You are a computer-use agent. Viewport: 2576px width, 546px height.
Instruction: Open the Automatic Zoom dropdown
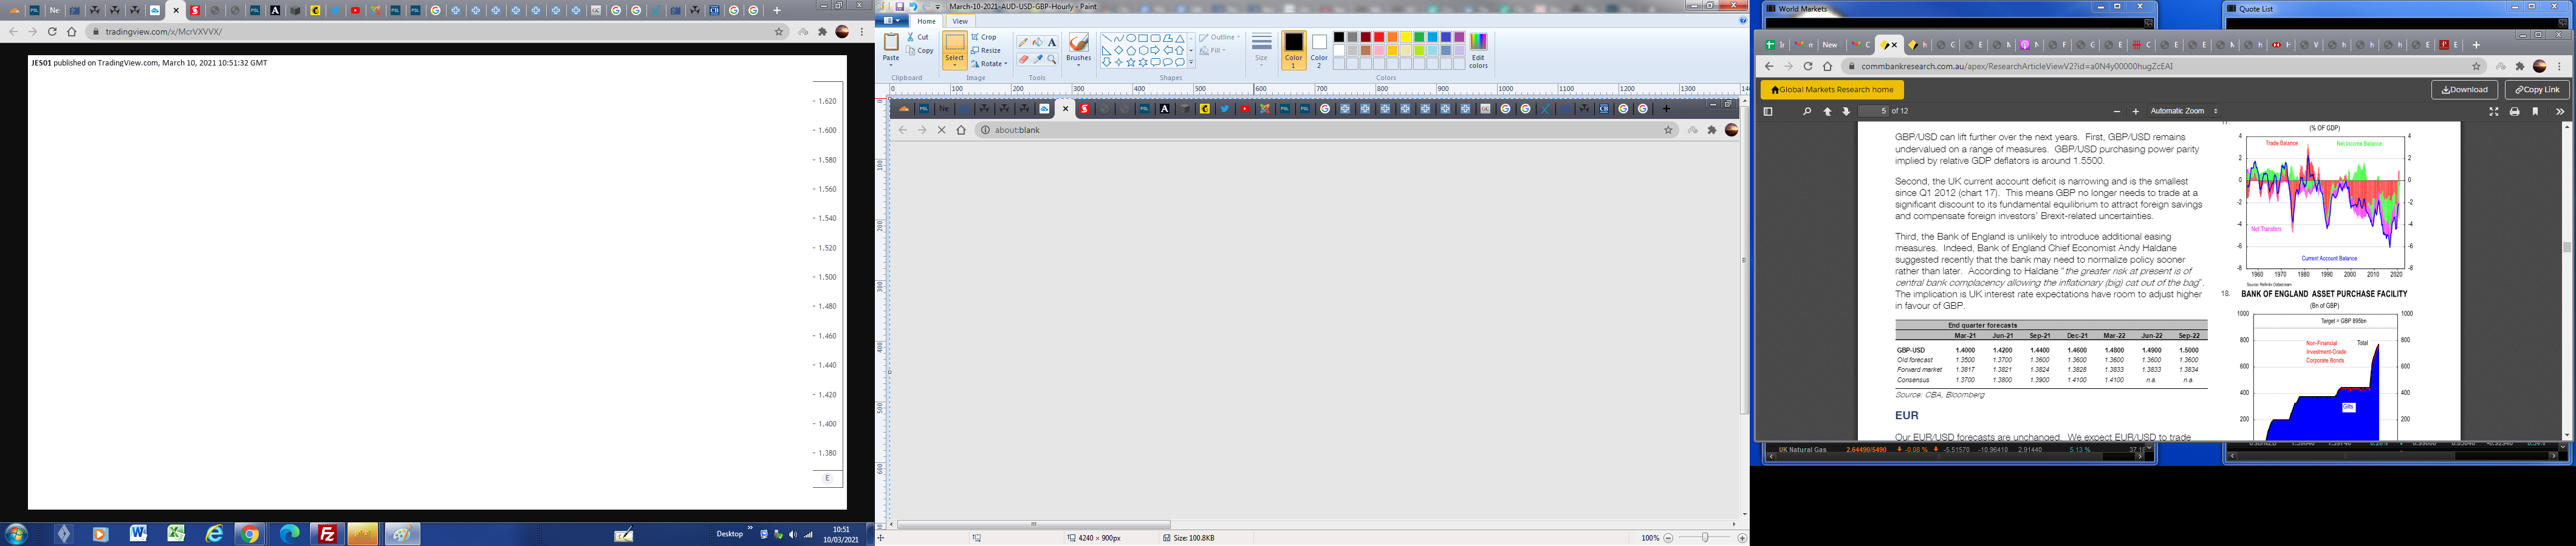2184,112
